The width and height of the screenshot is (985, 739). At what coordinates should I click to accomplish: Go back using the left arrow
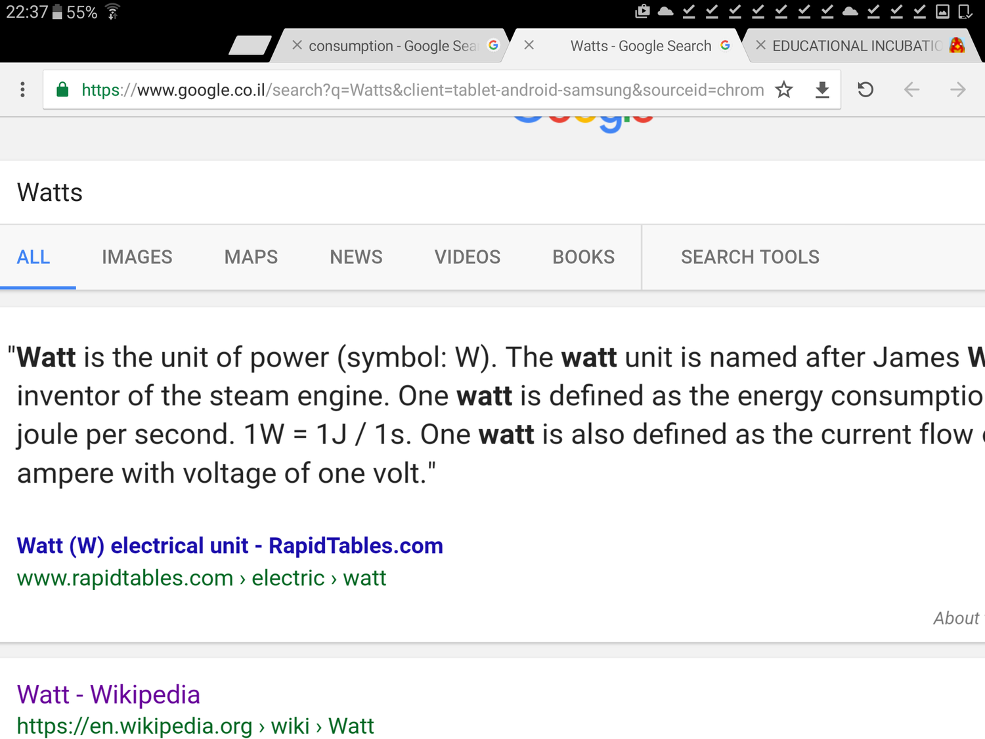(x=911, y=89)
